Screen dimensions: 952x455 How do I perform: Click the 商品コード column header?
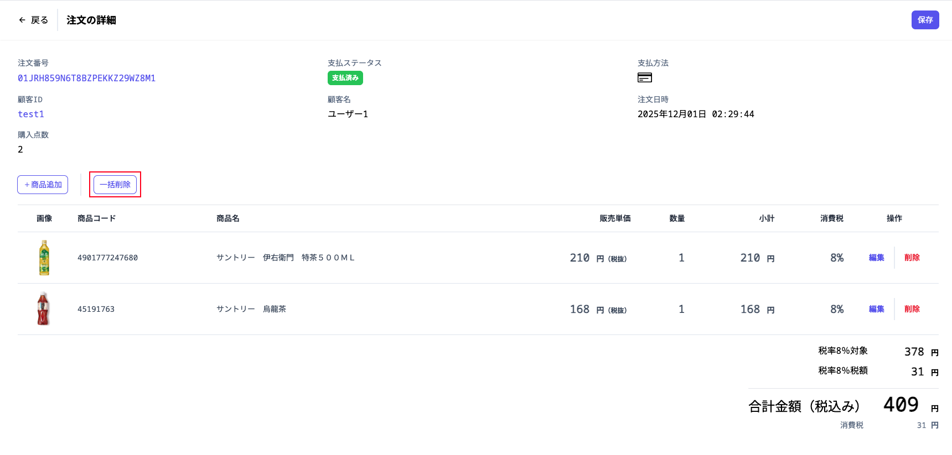[x=97, y=218]
